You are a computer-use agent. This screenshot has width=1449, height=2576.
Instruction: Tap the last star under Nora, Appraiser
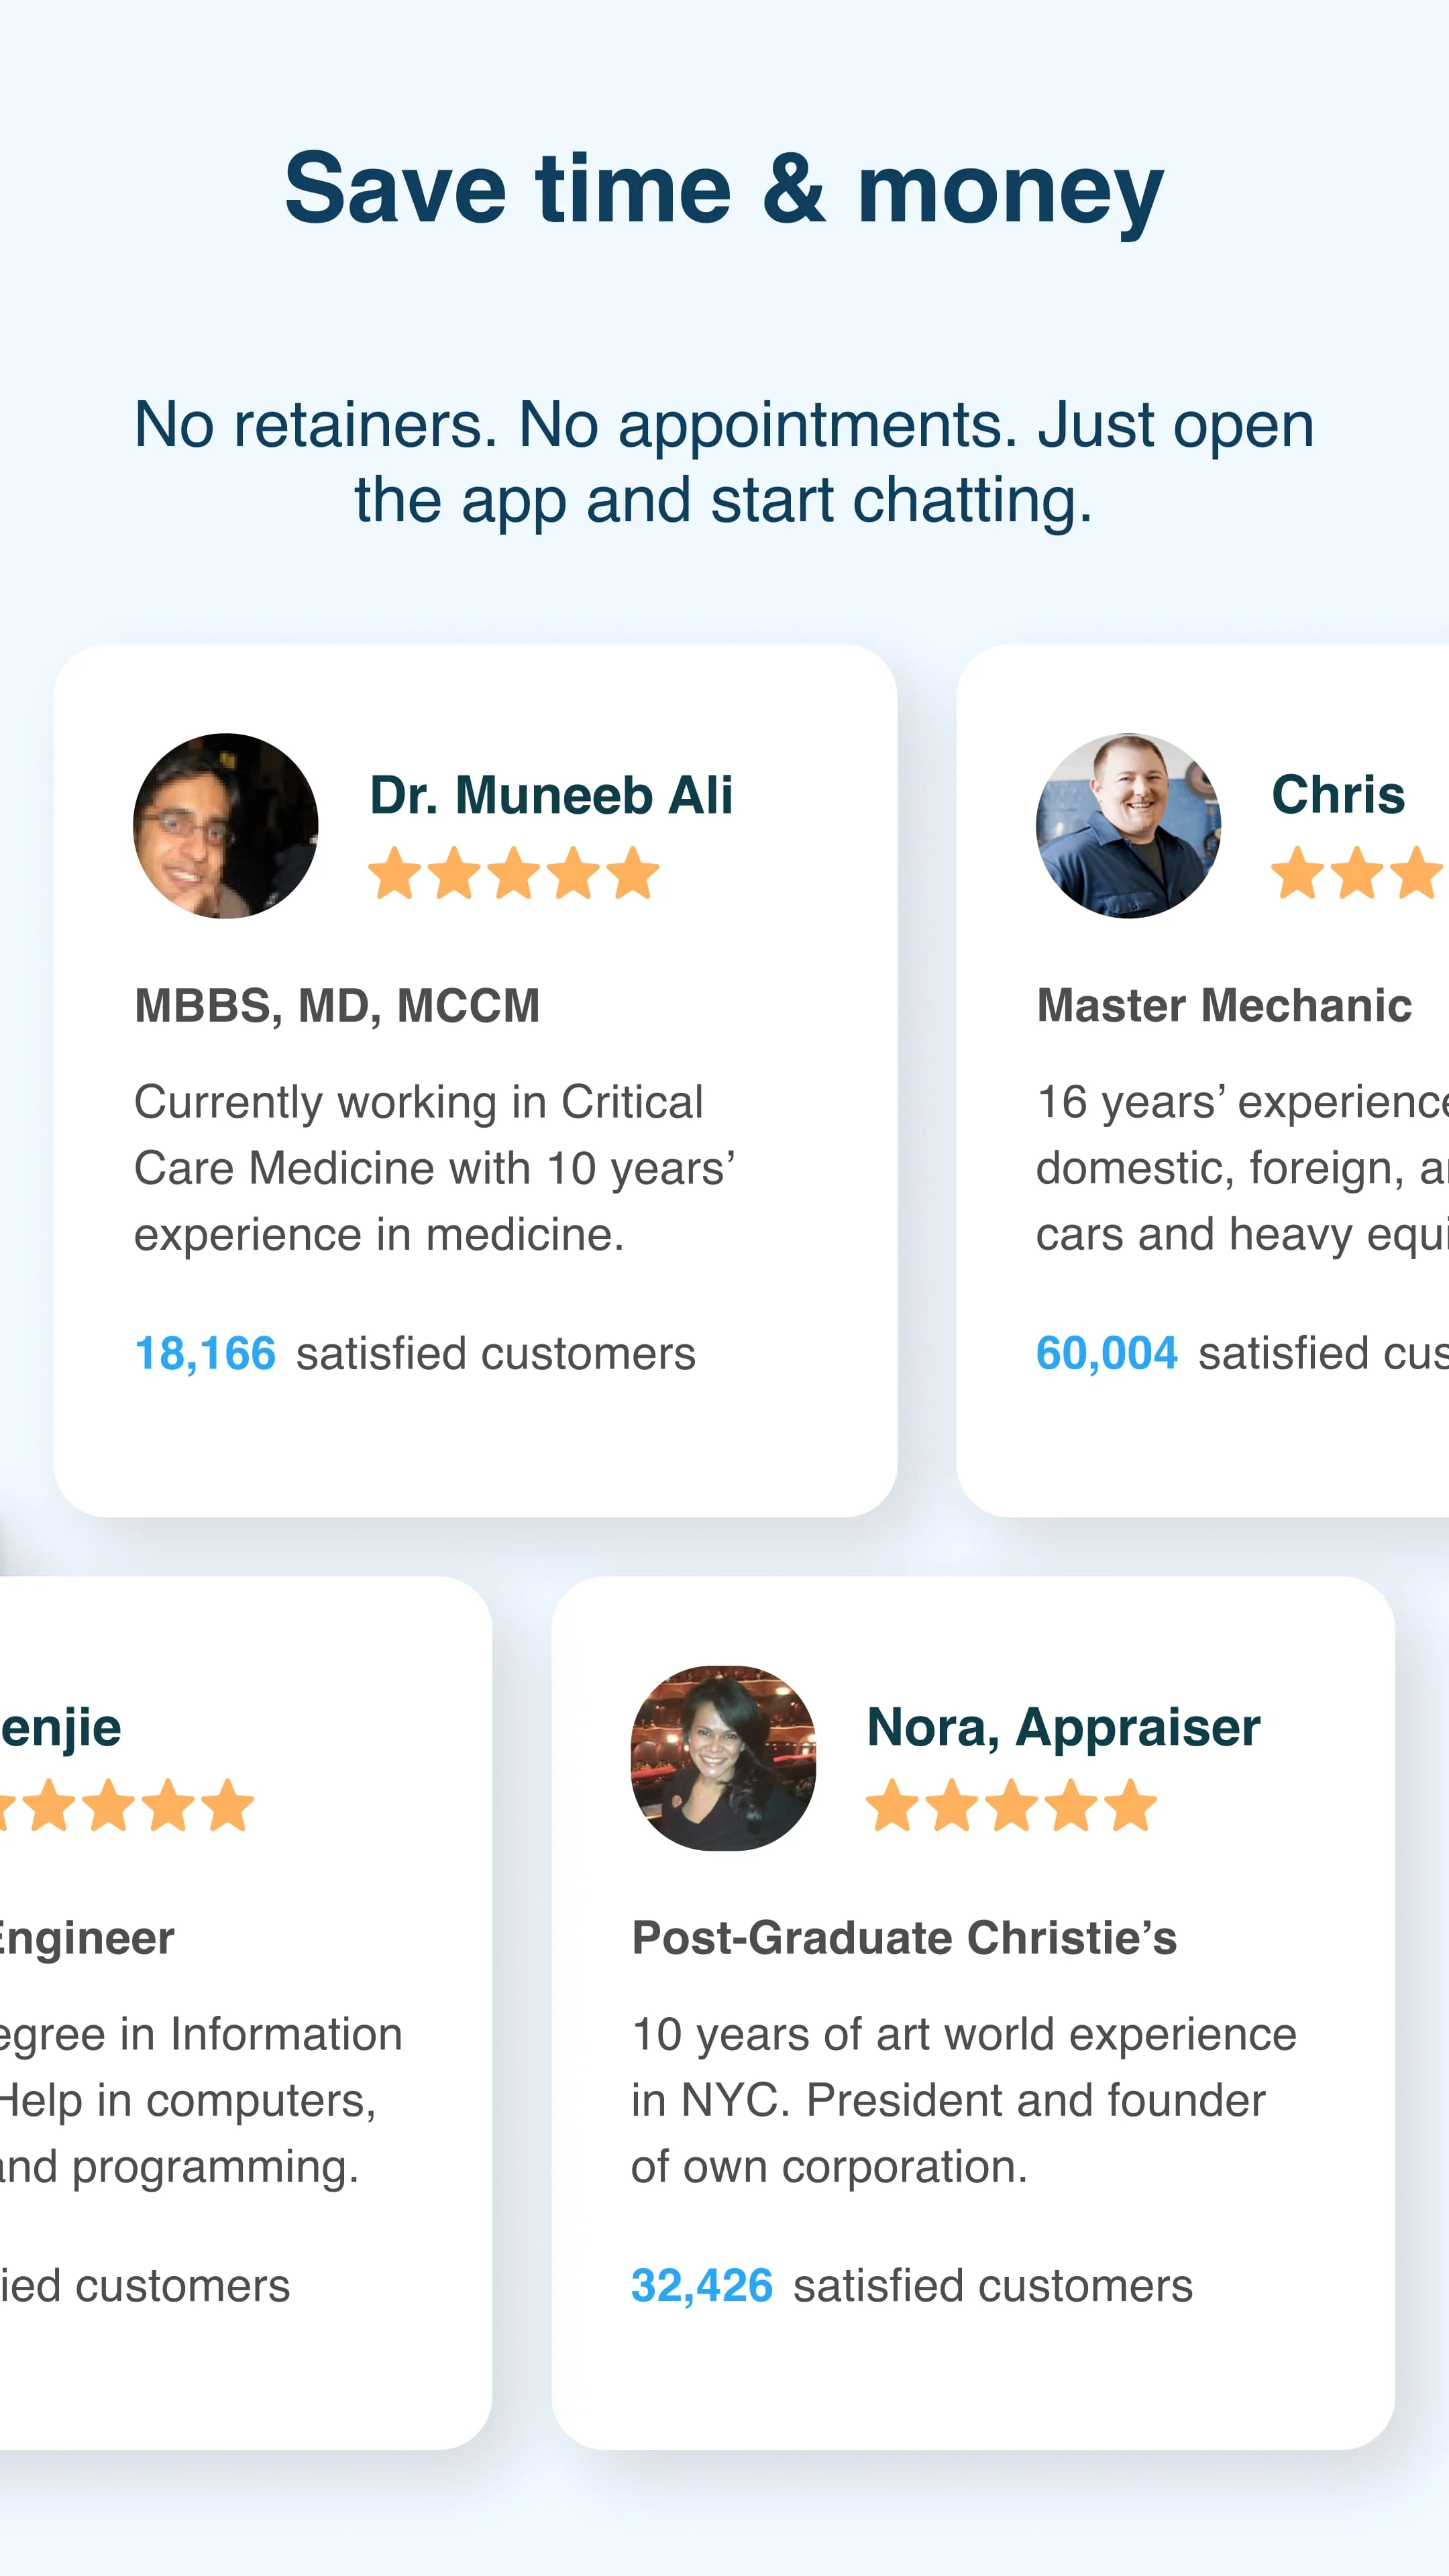[x=1131, y=1805]
